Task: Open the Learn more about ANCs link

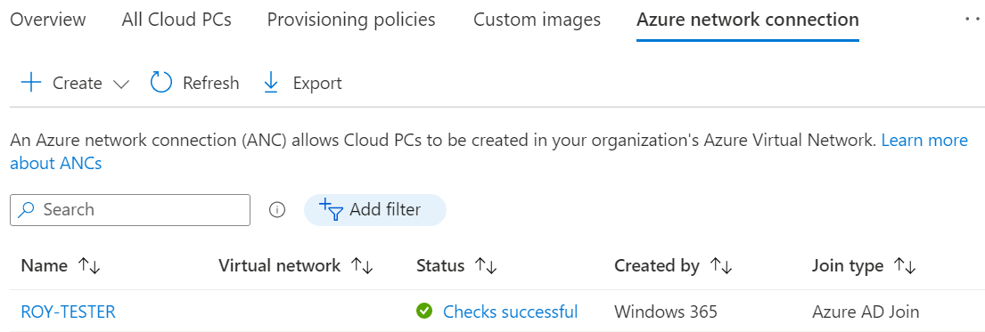Action: pos(924,141)
